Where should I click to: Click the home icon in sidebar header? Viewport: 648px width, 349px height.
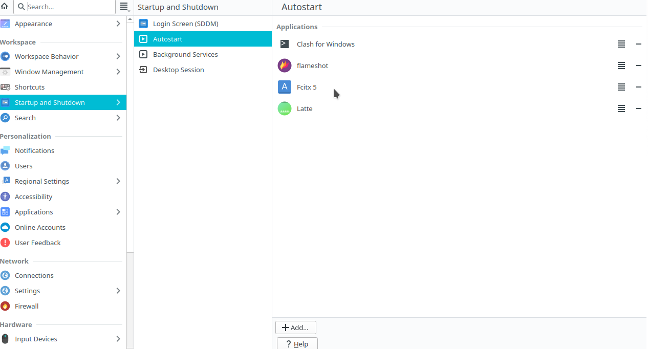click(x=5, y=7)
